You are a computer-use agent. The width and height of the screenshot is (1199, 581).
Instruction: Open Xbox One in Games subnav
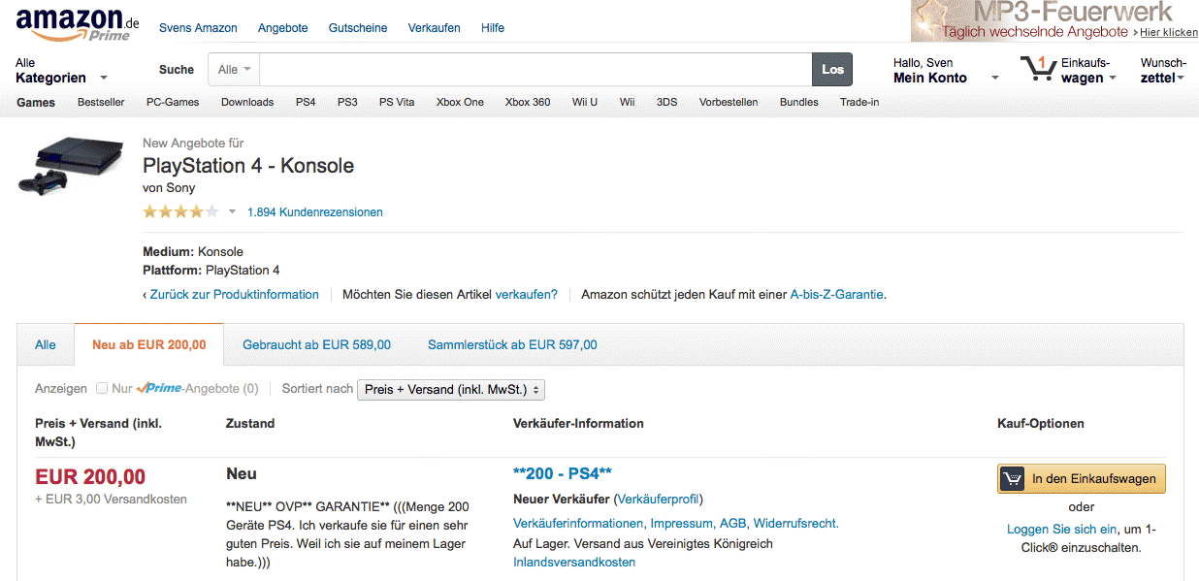tap(460, 102)
